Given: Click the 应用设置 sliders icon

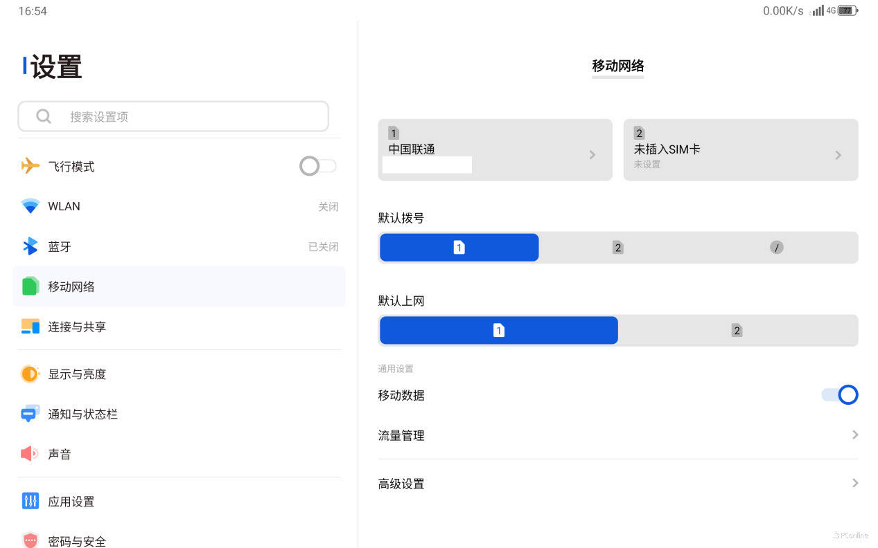Looking at the screenshot, I should click(x=30, y=501).
